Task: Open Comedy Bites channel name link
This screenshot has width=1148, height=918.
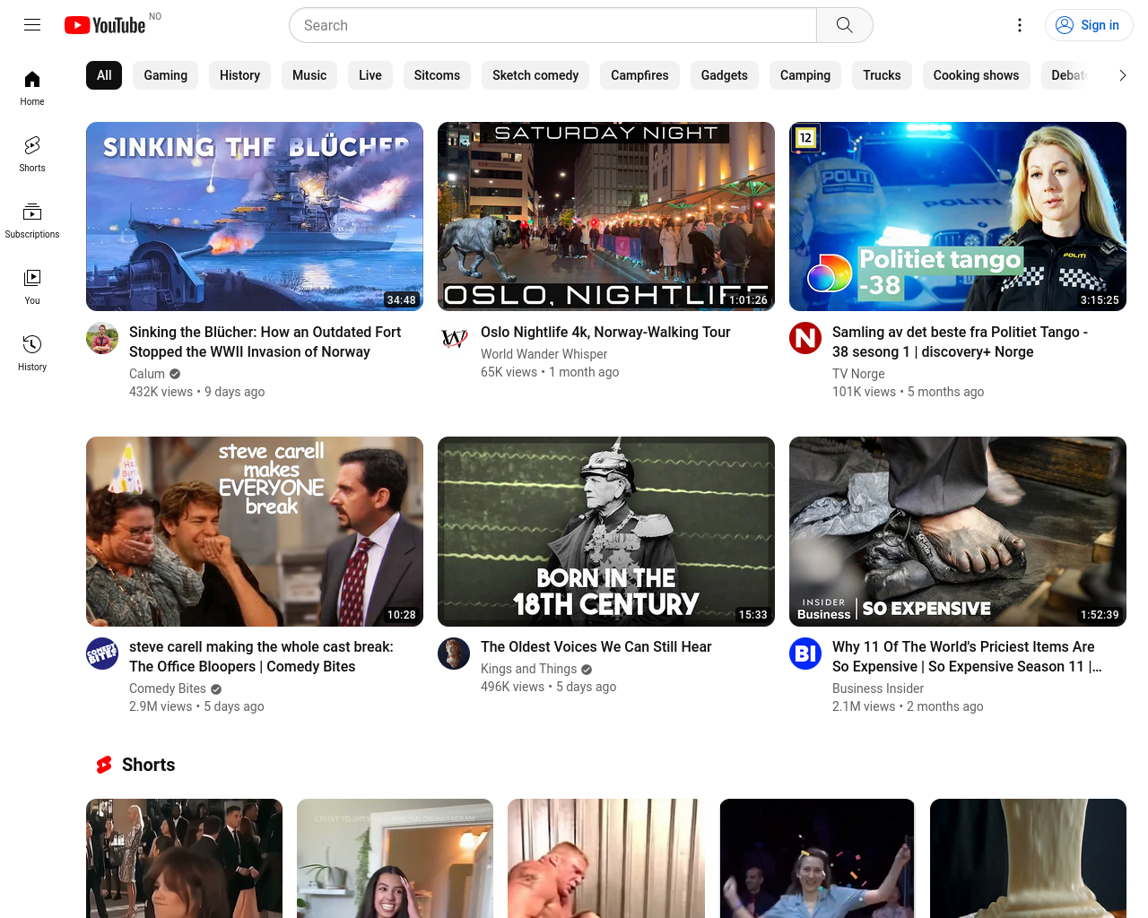Action: click(x=168, y=688)
